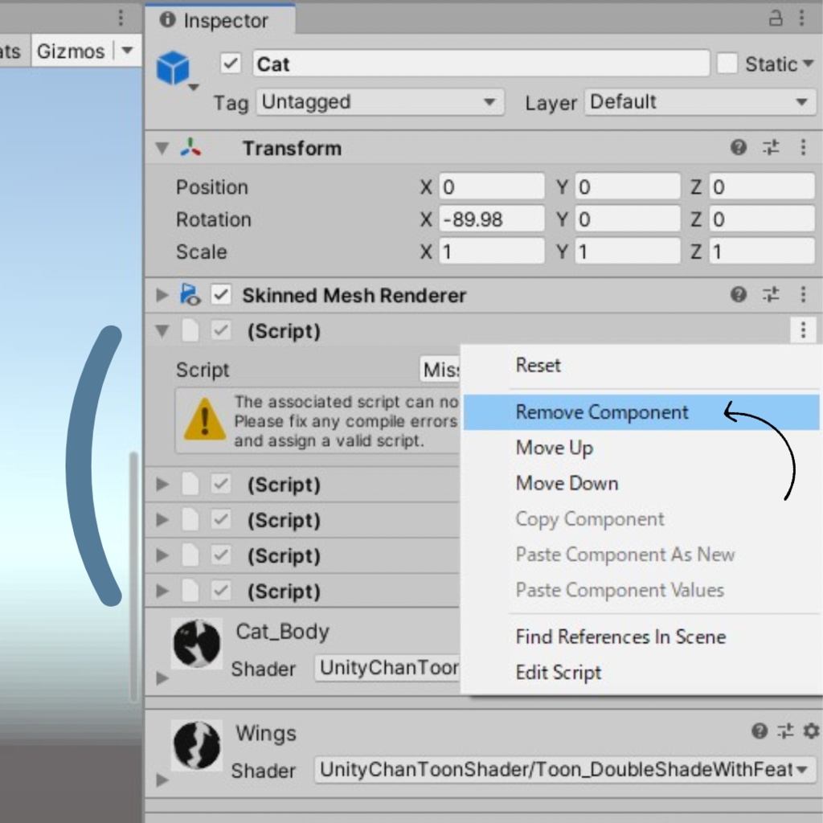
Task: Open the cube icon's small dropdown arrow
Action: coord(194,87)
